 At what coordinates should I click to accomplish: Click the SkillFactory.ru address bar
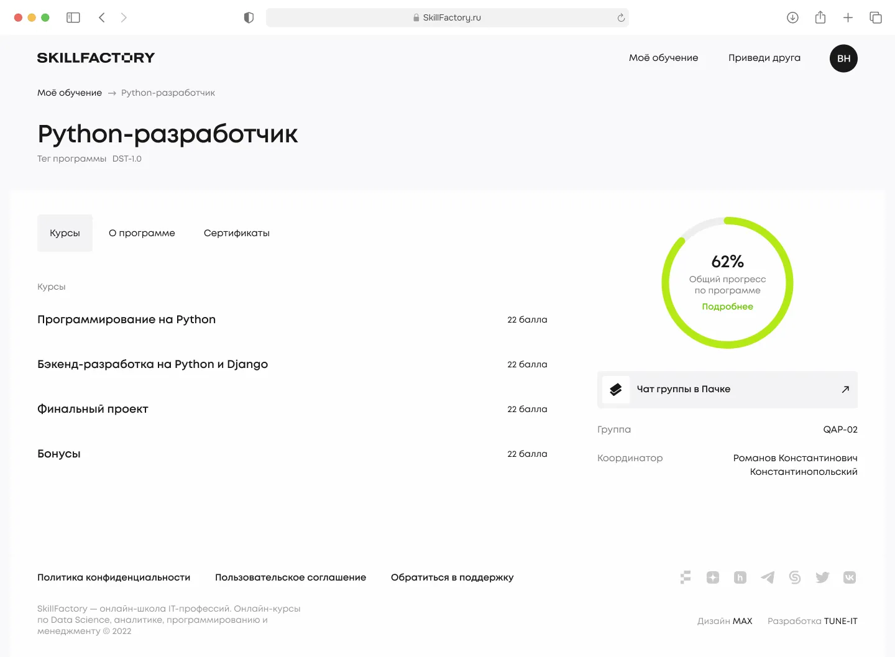pos(447,17)
